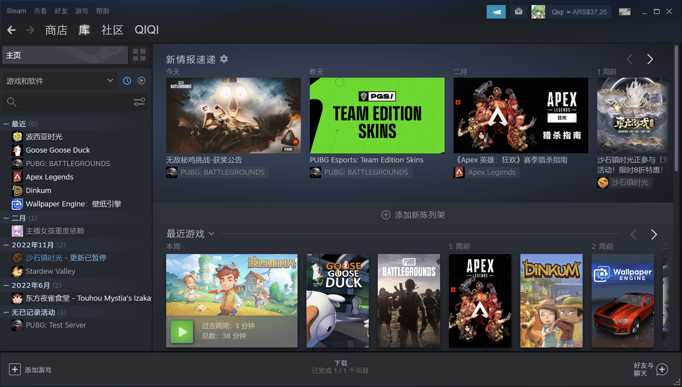Toggle recent activity clock view

tap(127, 80)
